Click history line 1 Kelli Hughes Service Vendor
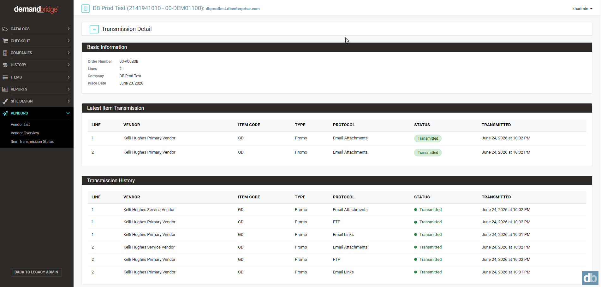The height and width of the screenshot is (287, 601). (x=149, y=210)
